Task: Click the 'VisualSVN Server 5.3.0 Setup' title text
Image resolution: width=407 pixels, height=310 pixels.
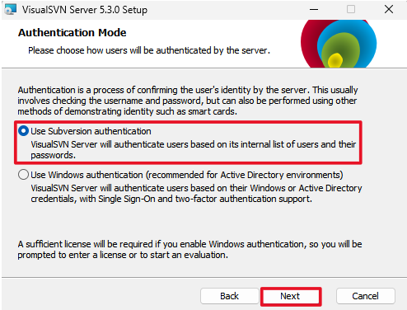Action: pos(85,10)
